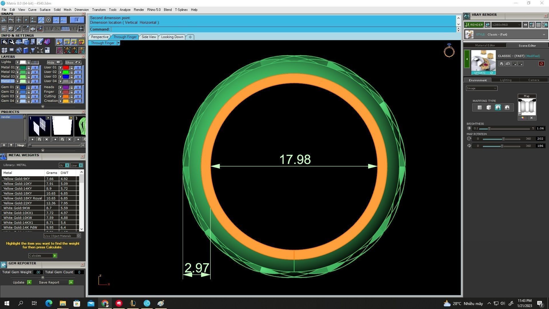Open the Through Finger viewport dropdown arrow

[118, 43]
